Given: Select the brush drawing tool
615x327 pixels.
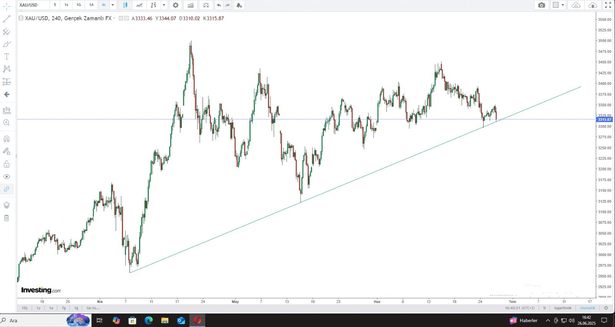Looking at the screenshot, I should (7, 44).
